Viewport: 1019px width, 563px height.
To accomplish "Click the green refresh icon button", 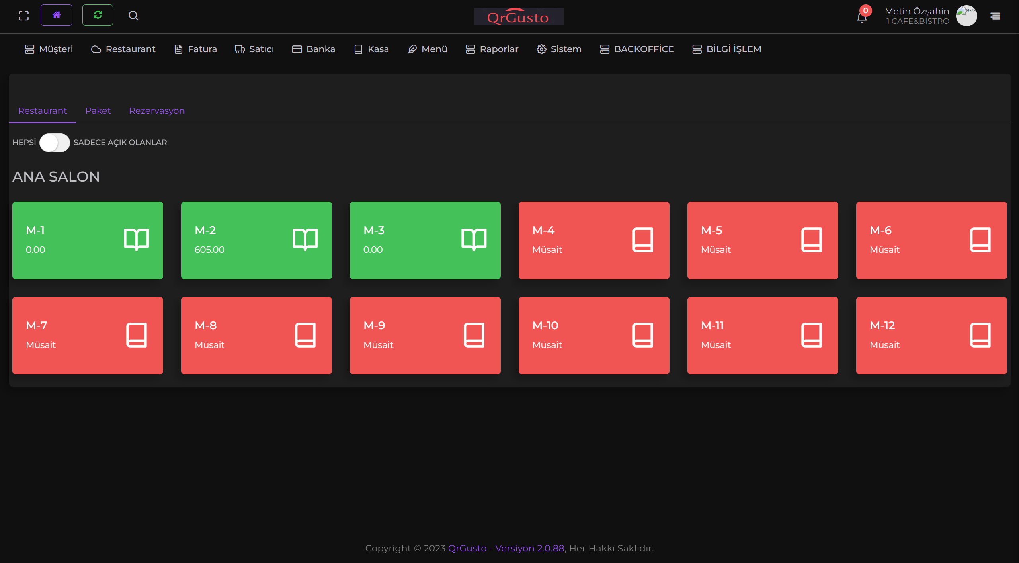I will point(98,16).
